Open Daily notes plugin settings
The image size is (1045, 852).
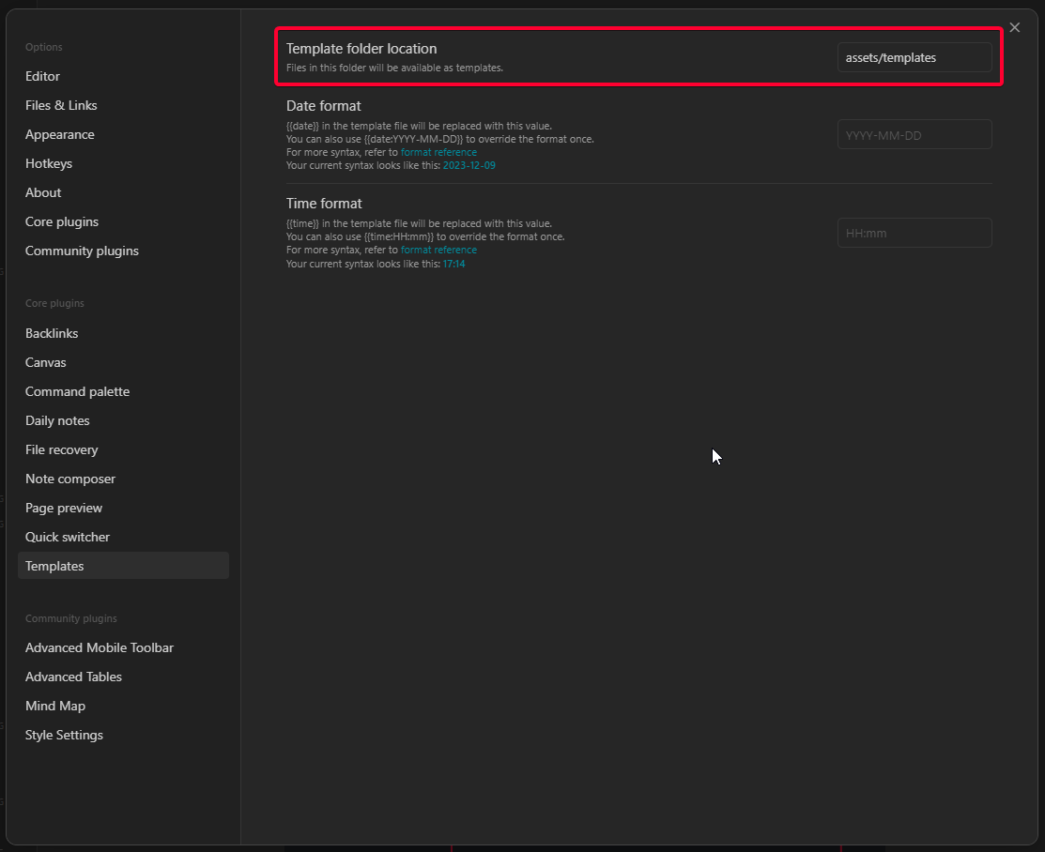[x=57, y=420]
